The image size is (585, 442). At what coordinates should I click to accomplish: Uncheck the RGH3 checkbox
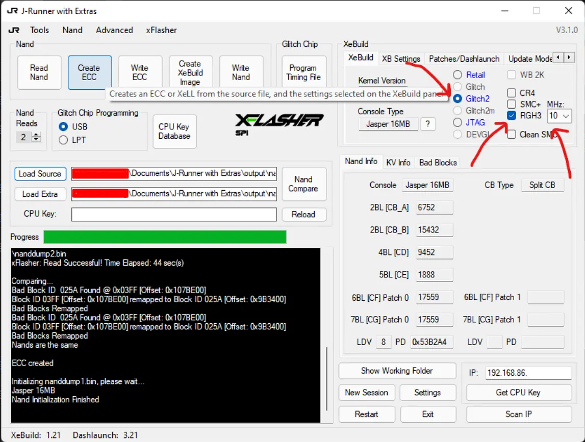pyautogui.click(x=512, y=115)
